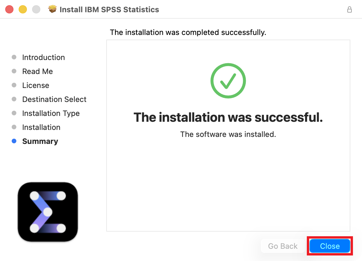
Task: Select the Installation Type step
Action: click(x=51, y=113)
